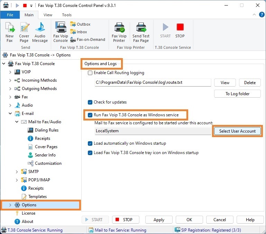The image size is (266, 234).
Task: Expand the Outgoing Methods node arrow
Action: (10, 89)
